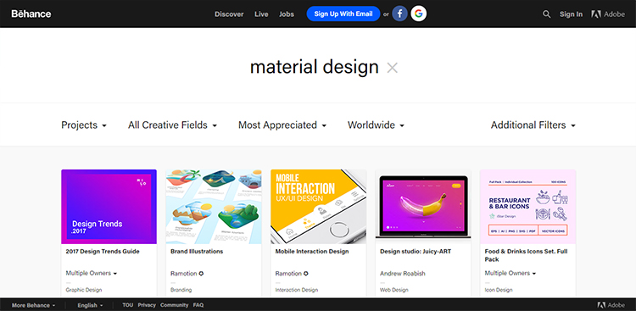Open the Worldwide location filter
This screenshot has width=636, height=311.
376,125
